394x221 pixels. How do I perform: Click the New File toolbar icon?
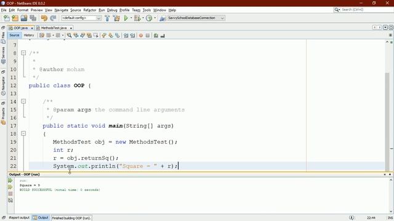[x=7, y=18]
